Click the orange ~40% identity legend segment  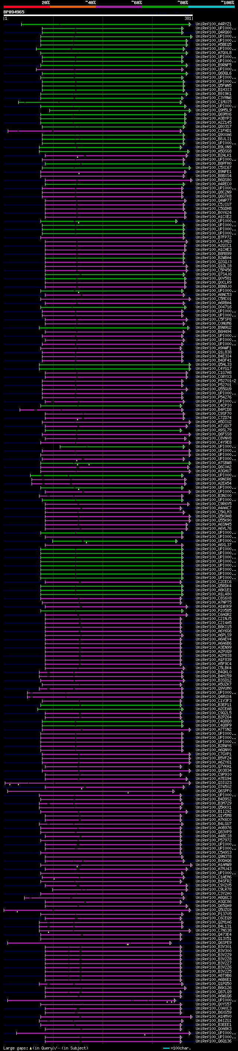[x=73, y=7]
